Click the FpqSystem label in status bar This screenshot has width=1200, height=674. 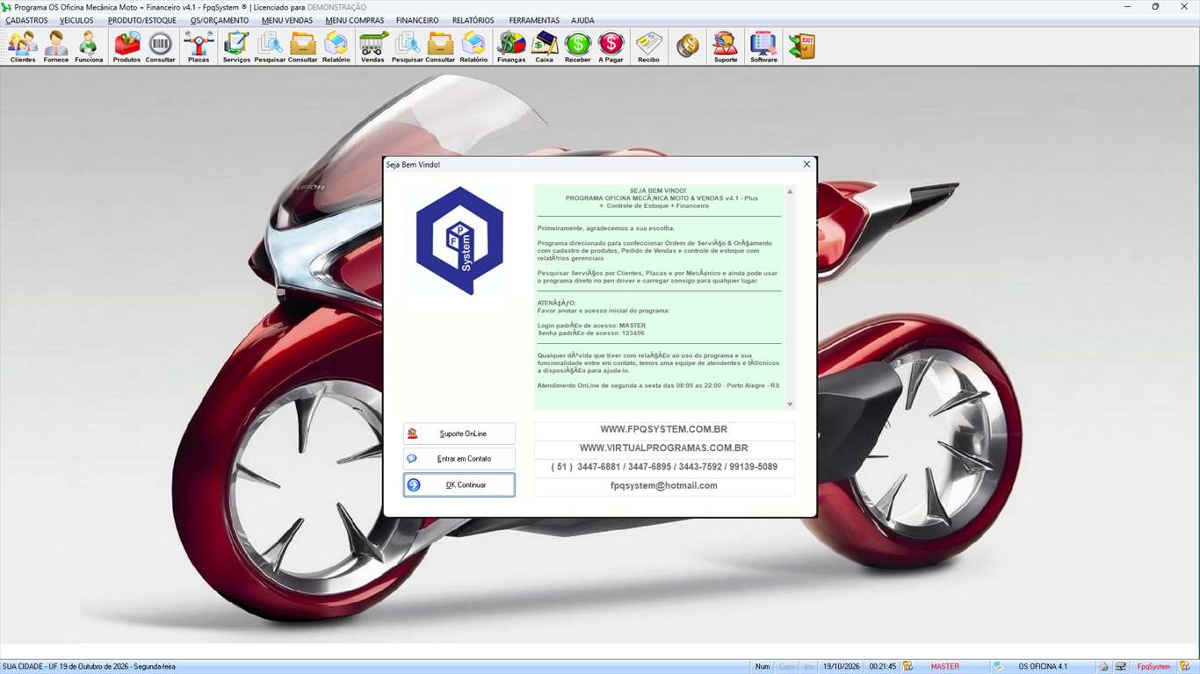[x=1153, y=667]
